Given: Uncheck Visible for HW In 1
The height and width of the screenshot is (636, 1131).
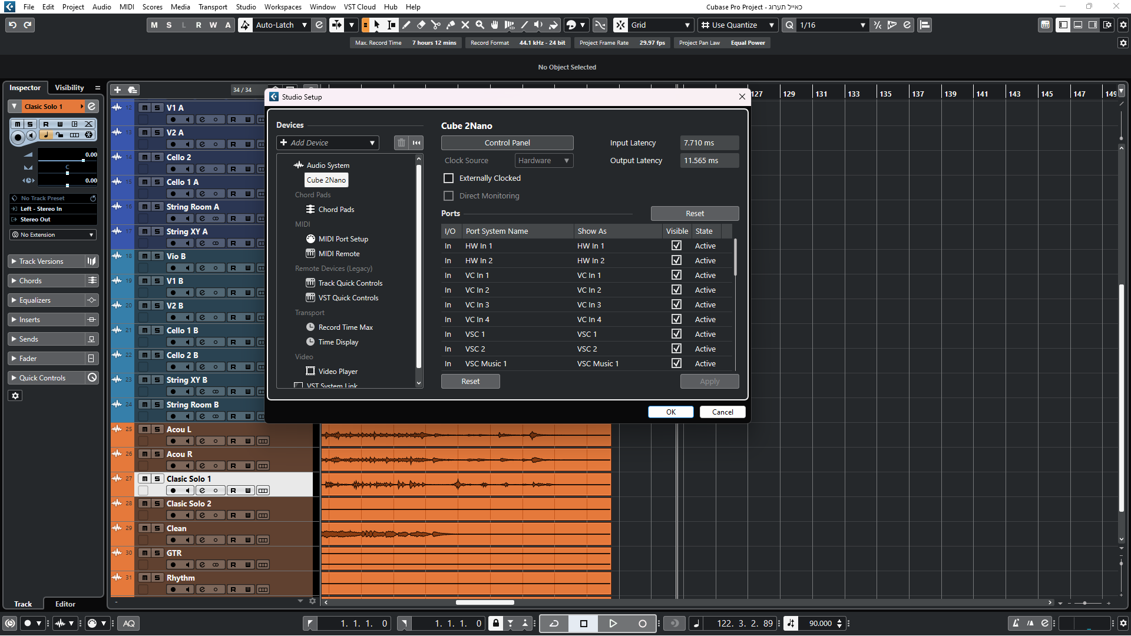Looking at the screenshot, I should pyautogui.click(x=676, y=246).
